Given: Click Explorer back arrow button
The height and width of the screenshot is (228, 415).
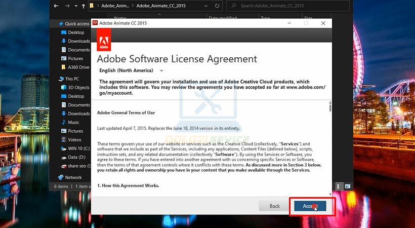Looking at the screenshot, I should pos(56,6).
